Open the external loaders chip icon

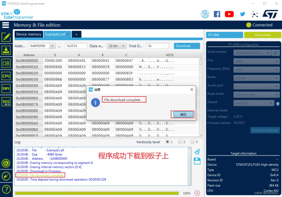(x=6, y=163)
